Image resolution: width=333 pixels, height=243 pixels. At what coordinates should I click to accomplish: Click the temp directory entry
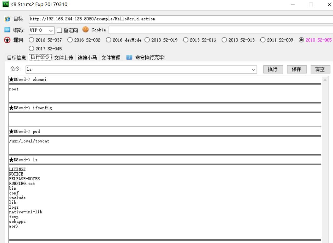coord(14,217)
